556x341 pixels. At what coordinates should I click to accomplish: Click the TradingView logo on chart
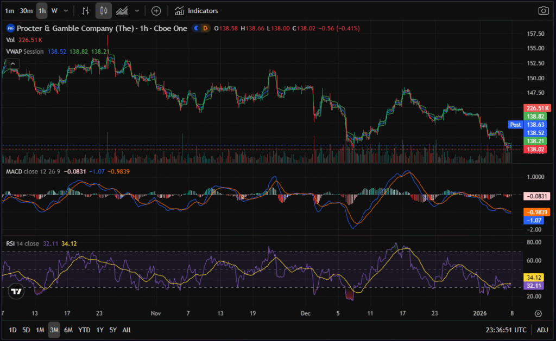(16, 291)
